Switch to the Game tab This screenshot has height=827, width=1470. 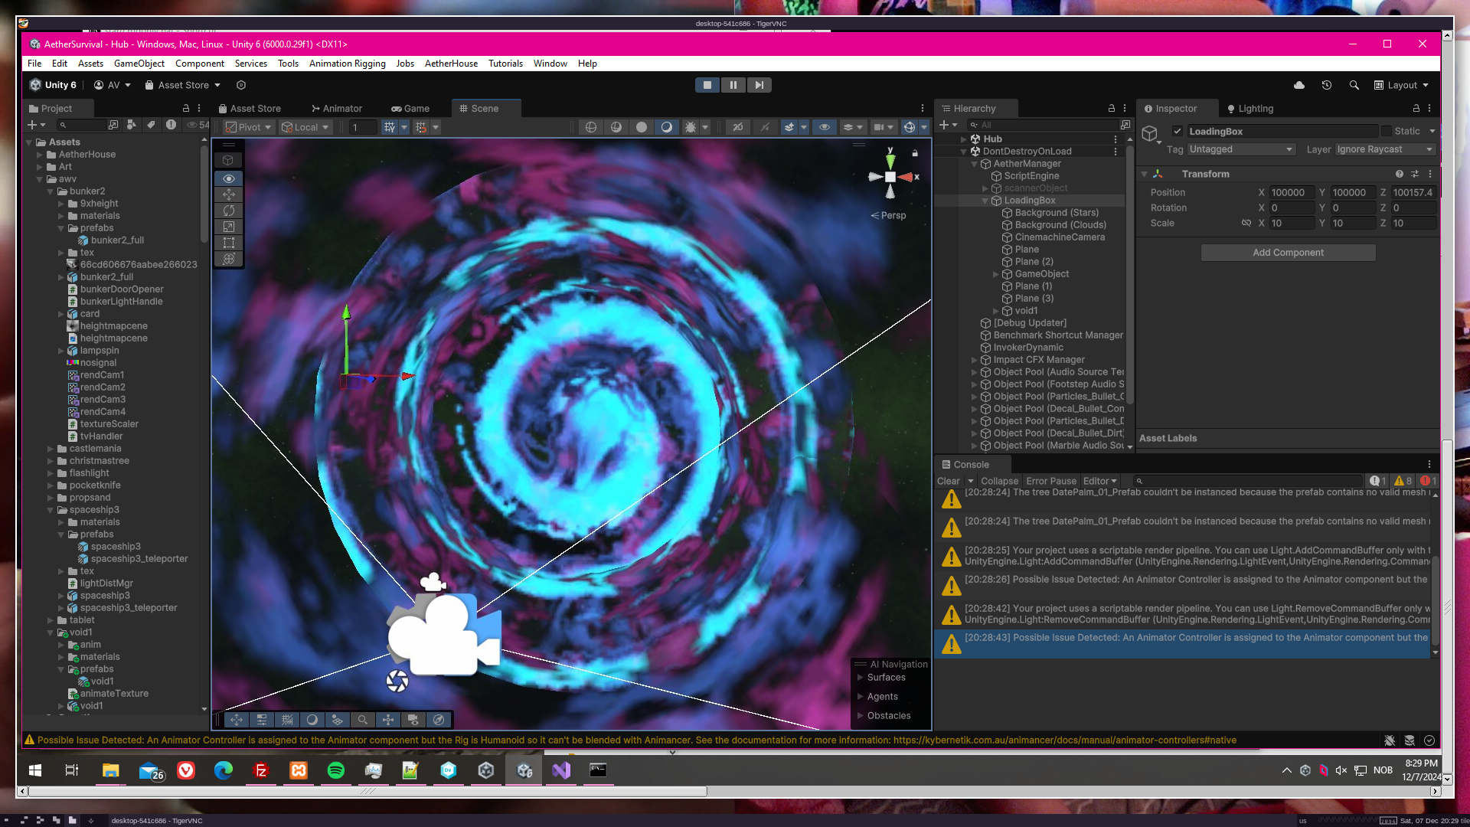[410, 109]
